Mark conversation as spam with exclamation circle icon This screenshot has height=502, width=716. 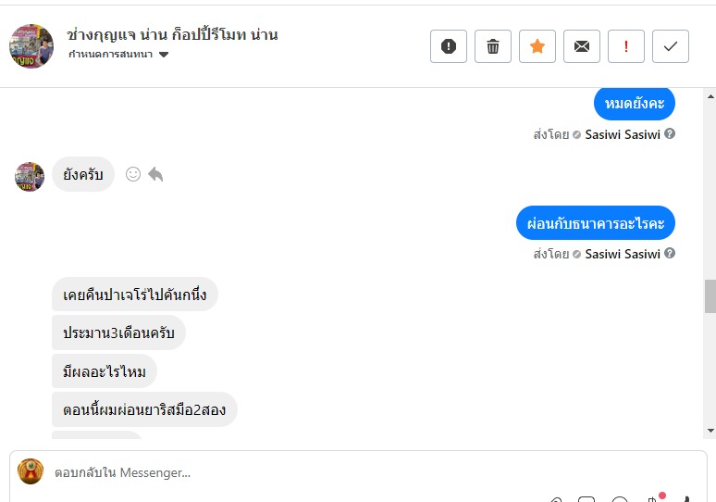pyautogui.click(x=449, y=46)
